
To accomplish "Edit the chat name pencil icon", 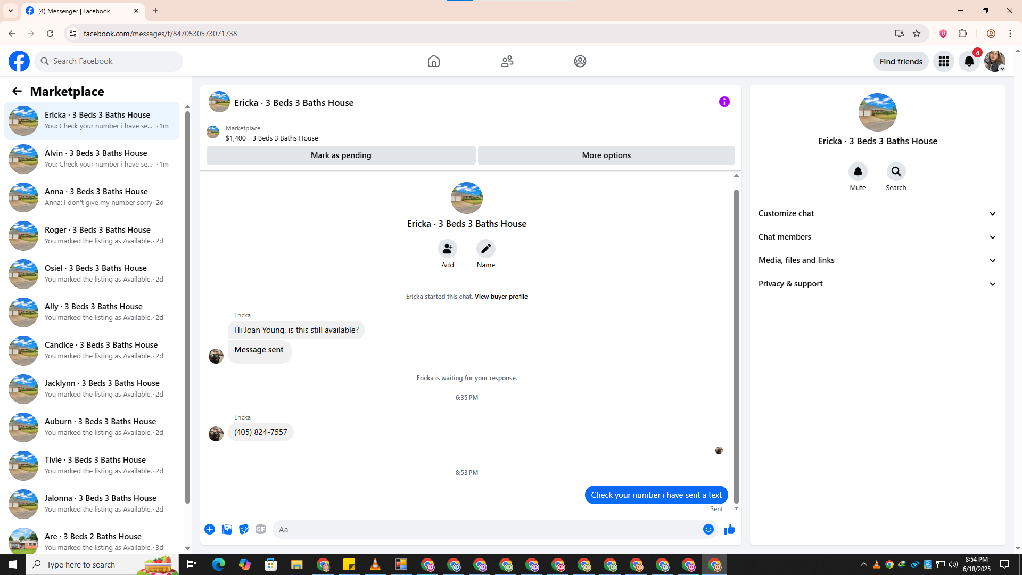I will (486, 249).
